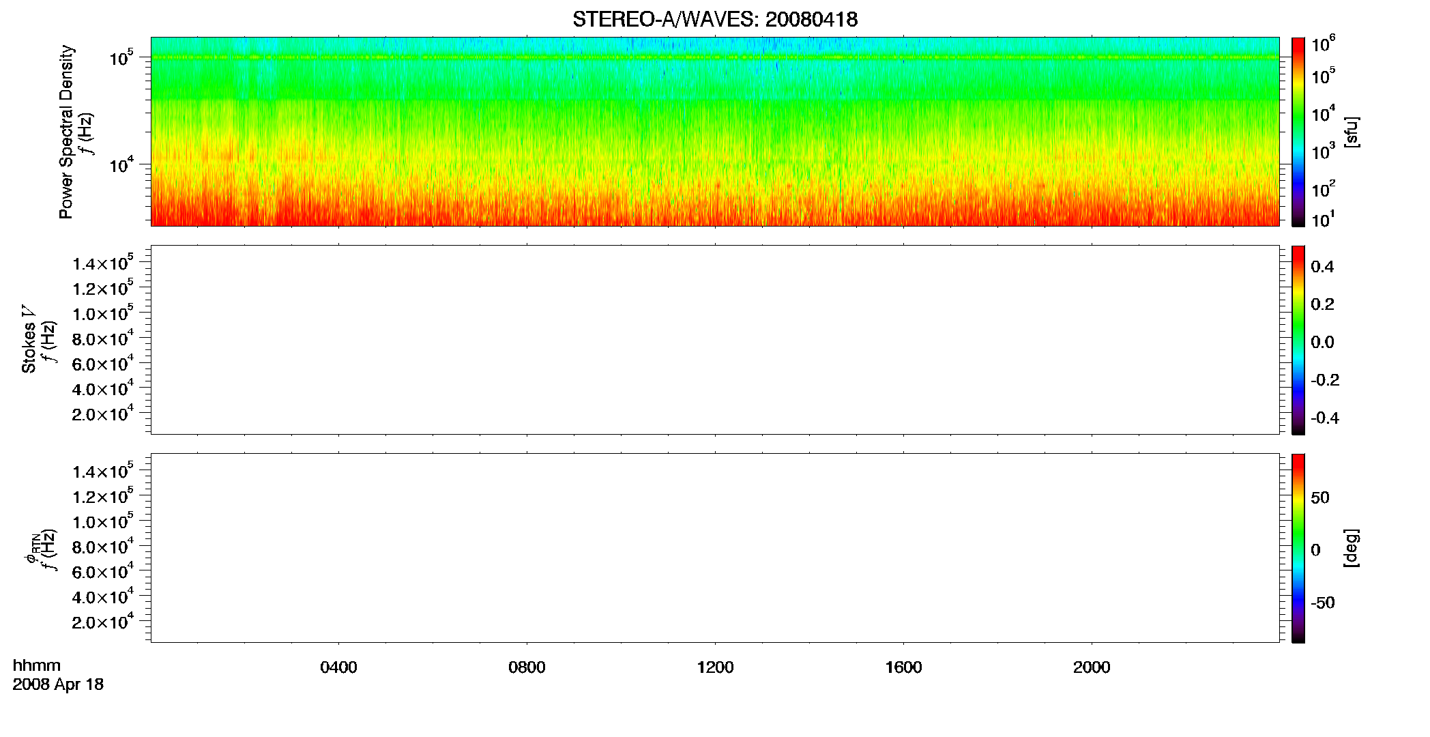Click inside the empty Stokes V panel
1430x737 pixels.
point(715,340)
